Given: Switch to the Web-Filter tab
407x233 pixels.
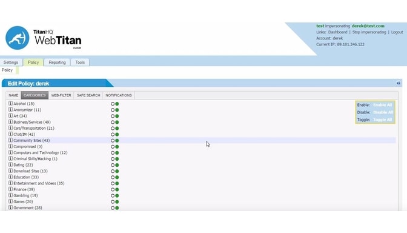Looking at the screenshot, I should pyautogui.click(x=61, y=95).
